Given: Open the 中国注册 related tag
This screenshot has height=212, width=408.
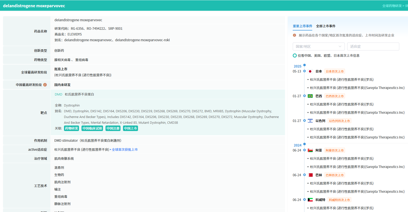Looking at the screenshot, I should [113, 128].
